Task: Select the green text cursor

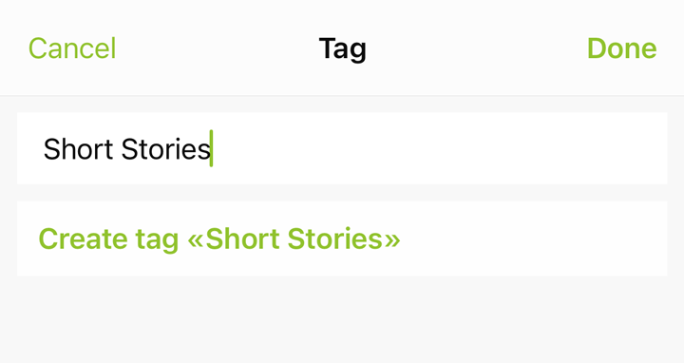Action: tap(211, 148)
